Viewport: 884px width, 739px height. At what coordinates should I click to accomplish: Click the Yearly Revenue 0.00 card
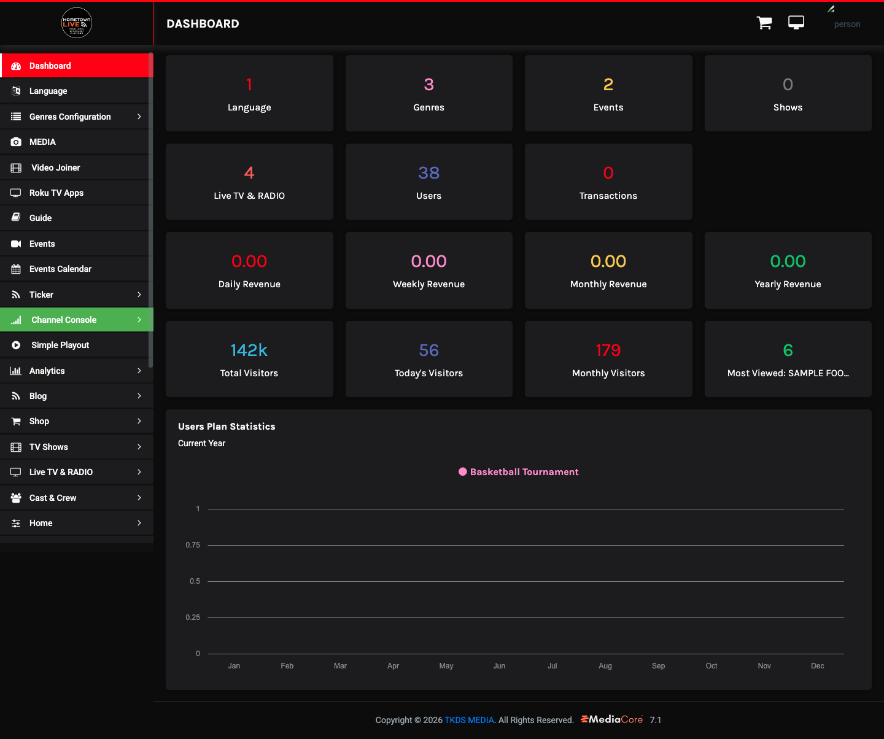point(788,270)
